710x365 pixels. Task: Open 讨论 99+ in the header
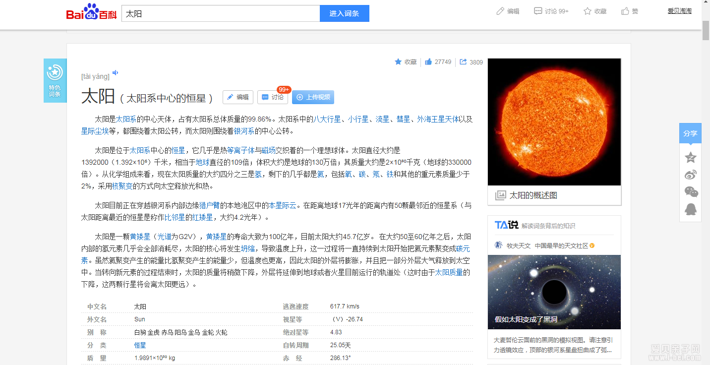pyautogui.click(x=551, y=11)
